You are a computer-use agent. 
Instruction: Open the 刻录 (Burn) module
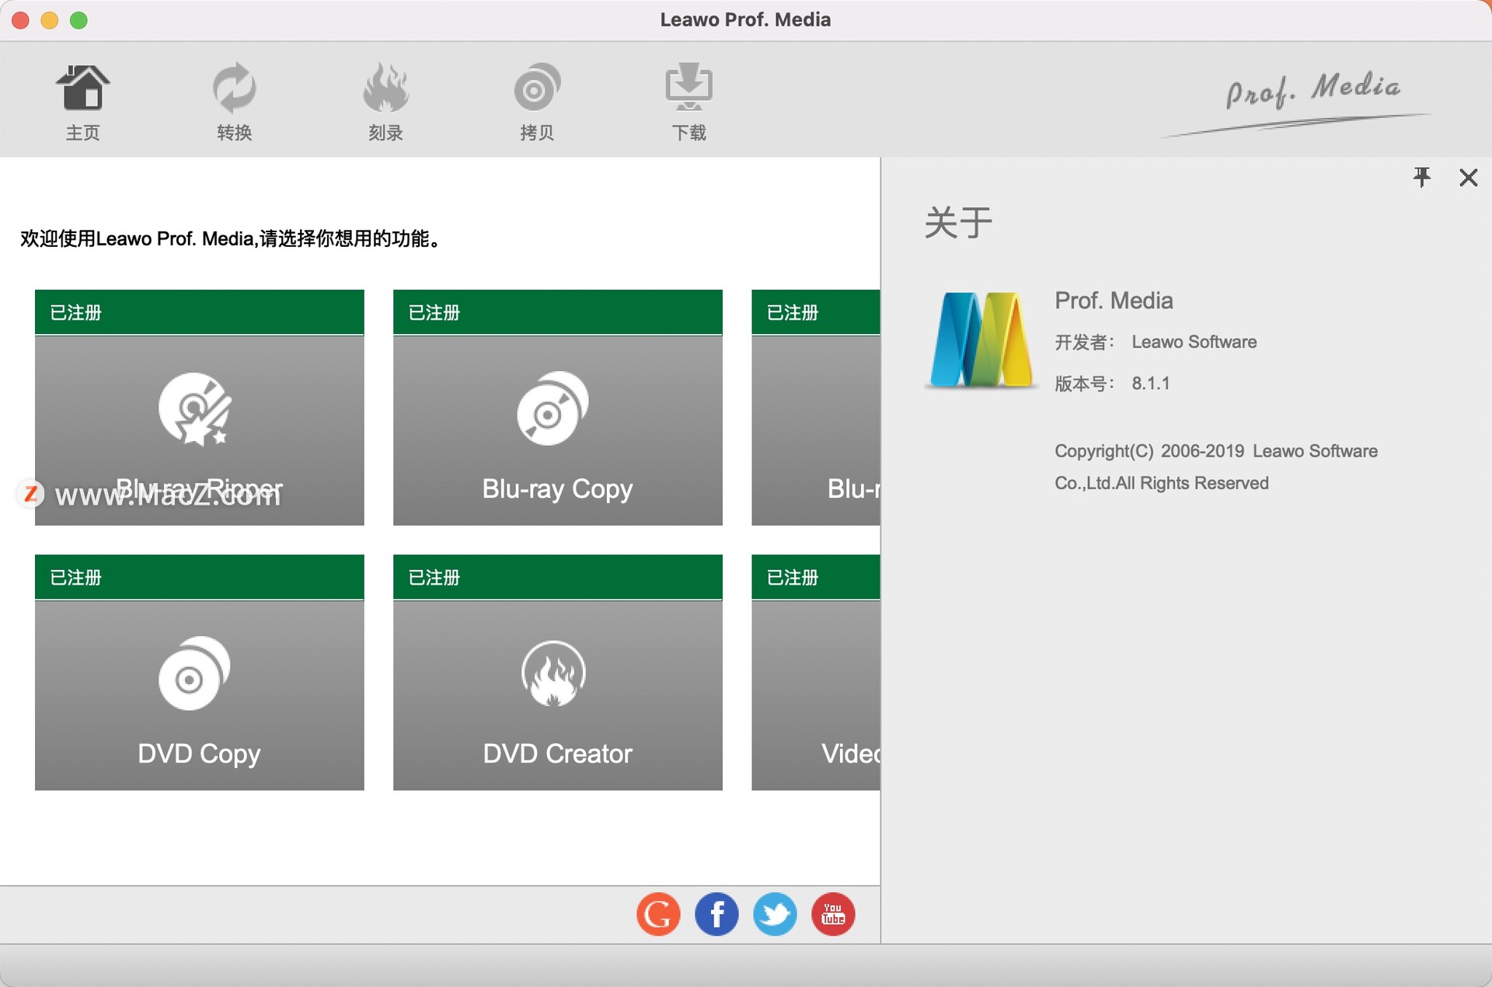pos(385,99)
